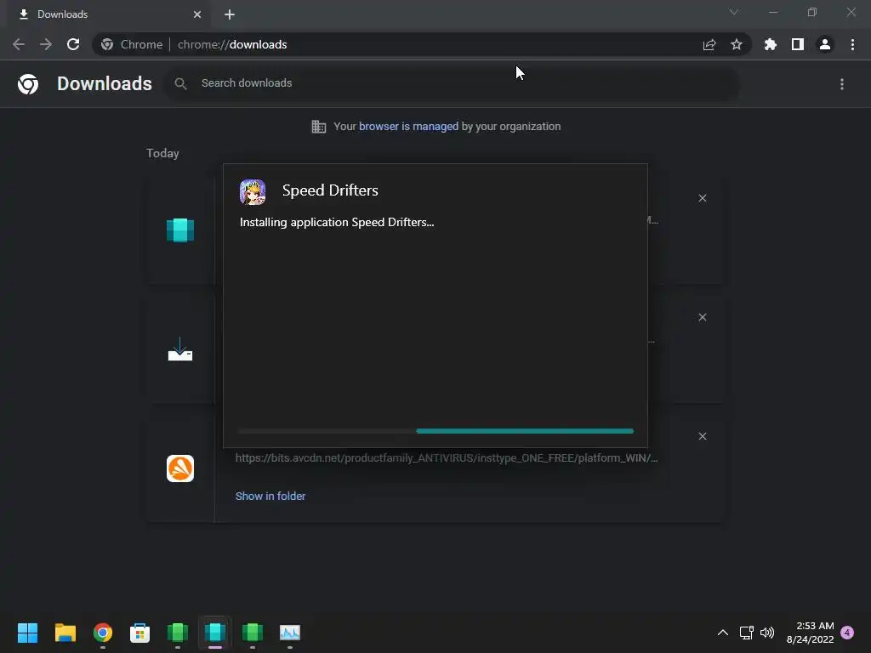Switch to Chrome on the taskbar
The image size is (871, 653).
[x=103, y=633]
